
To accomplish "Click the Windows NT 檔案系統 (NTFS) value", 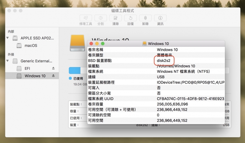I will [x=183, y=71].
